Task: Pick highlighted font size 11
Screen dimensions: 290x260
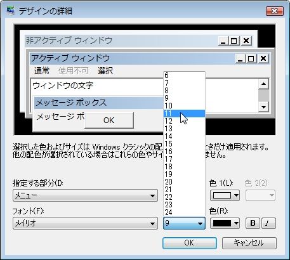Action: pyautogui.click(x=184, y=114)
